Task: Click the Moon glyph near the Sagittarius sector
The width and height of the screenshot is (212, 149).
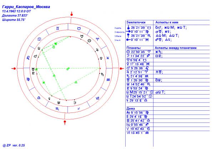Action: pyautogui.click(x=75, y=103)
